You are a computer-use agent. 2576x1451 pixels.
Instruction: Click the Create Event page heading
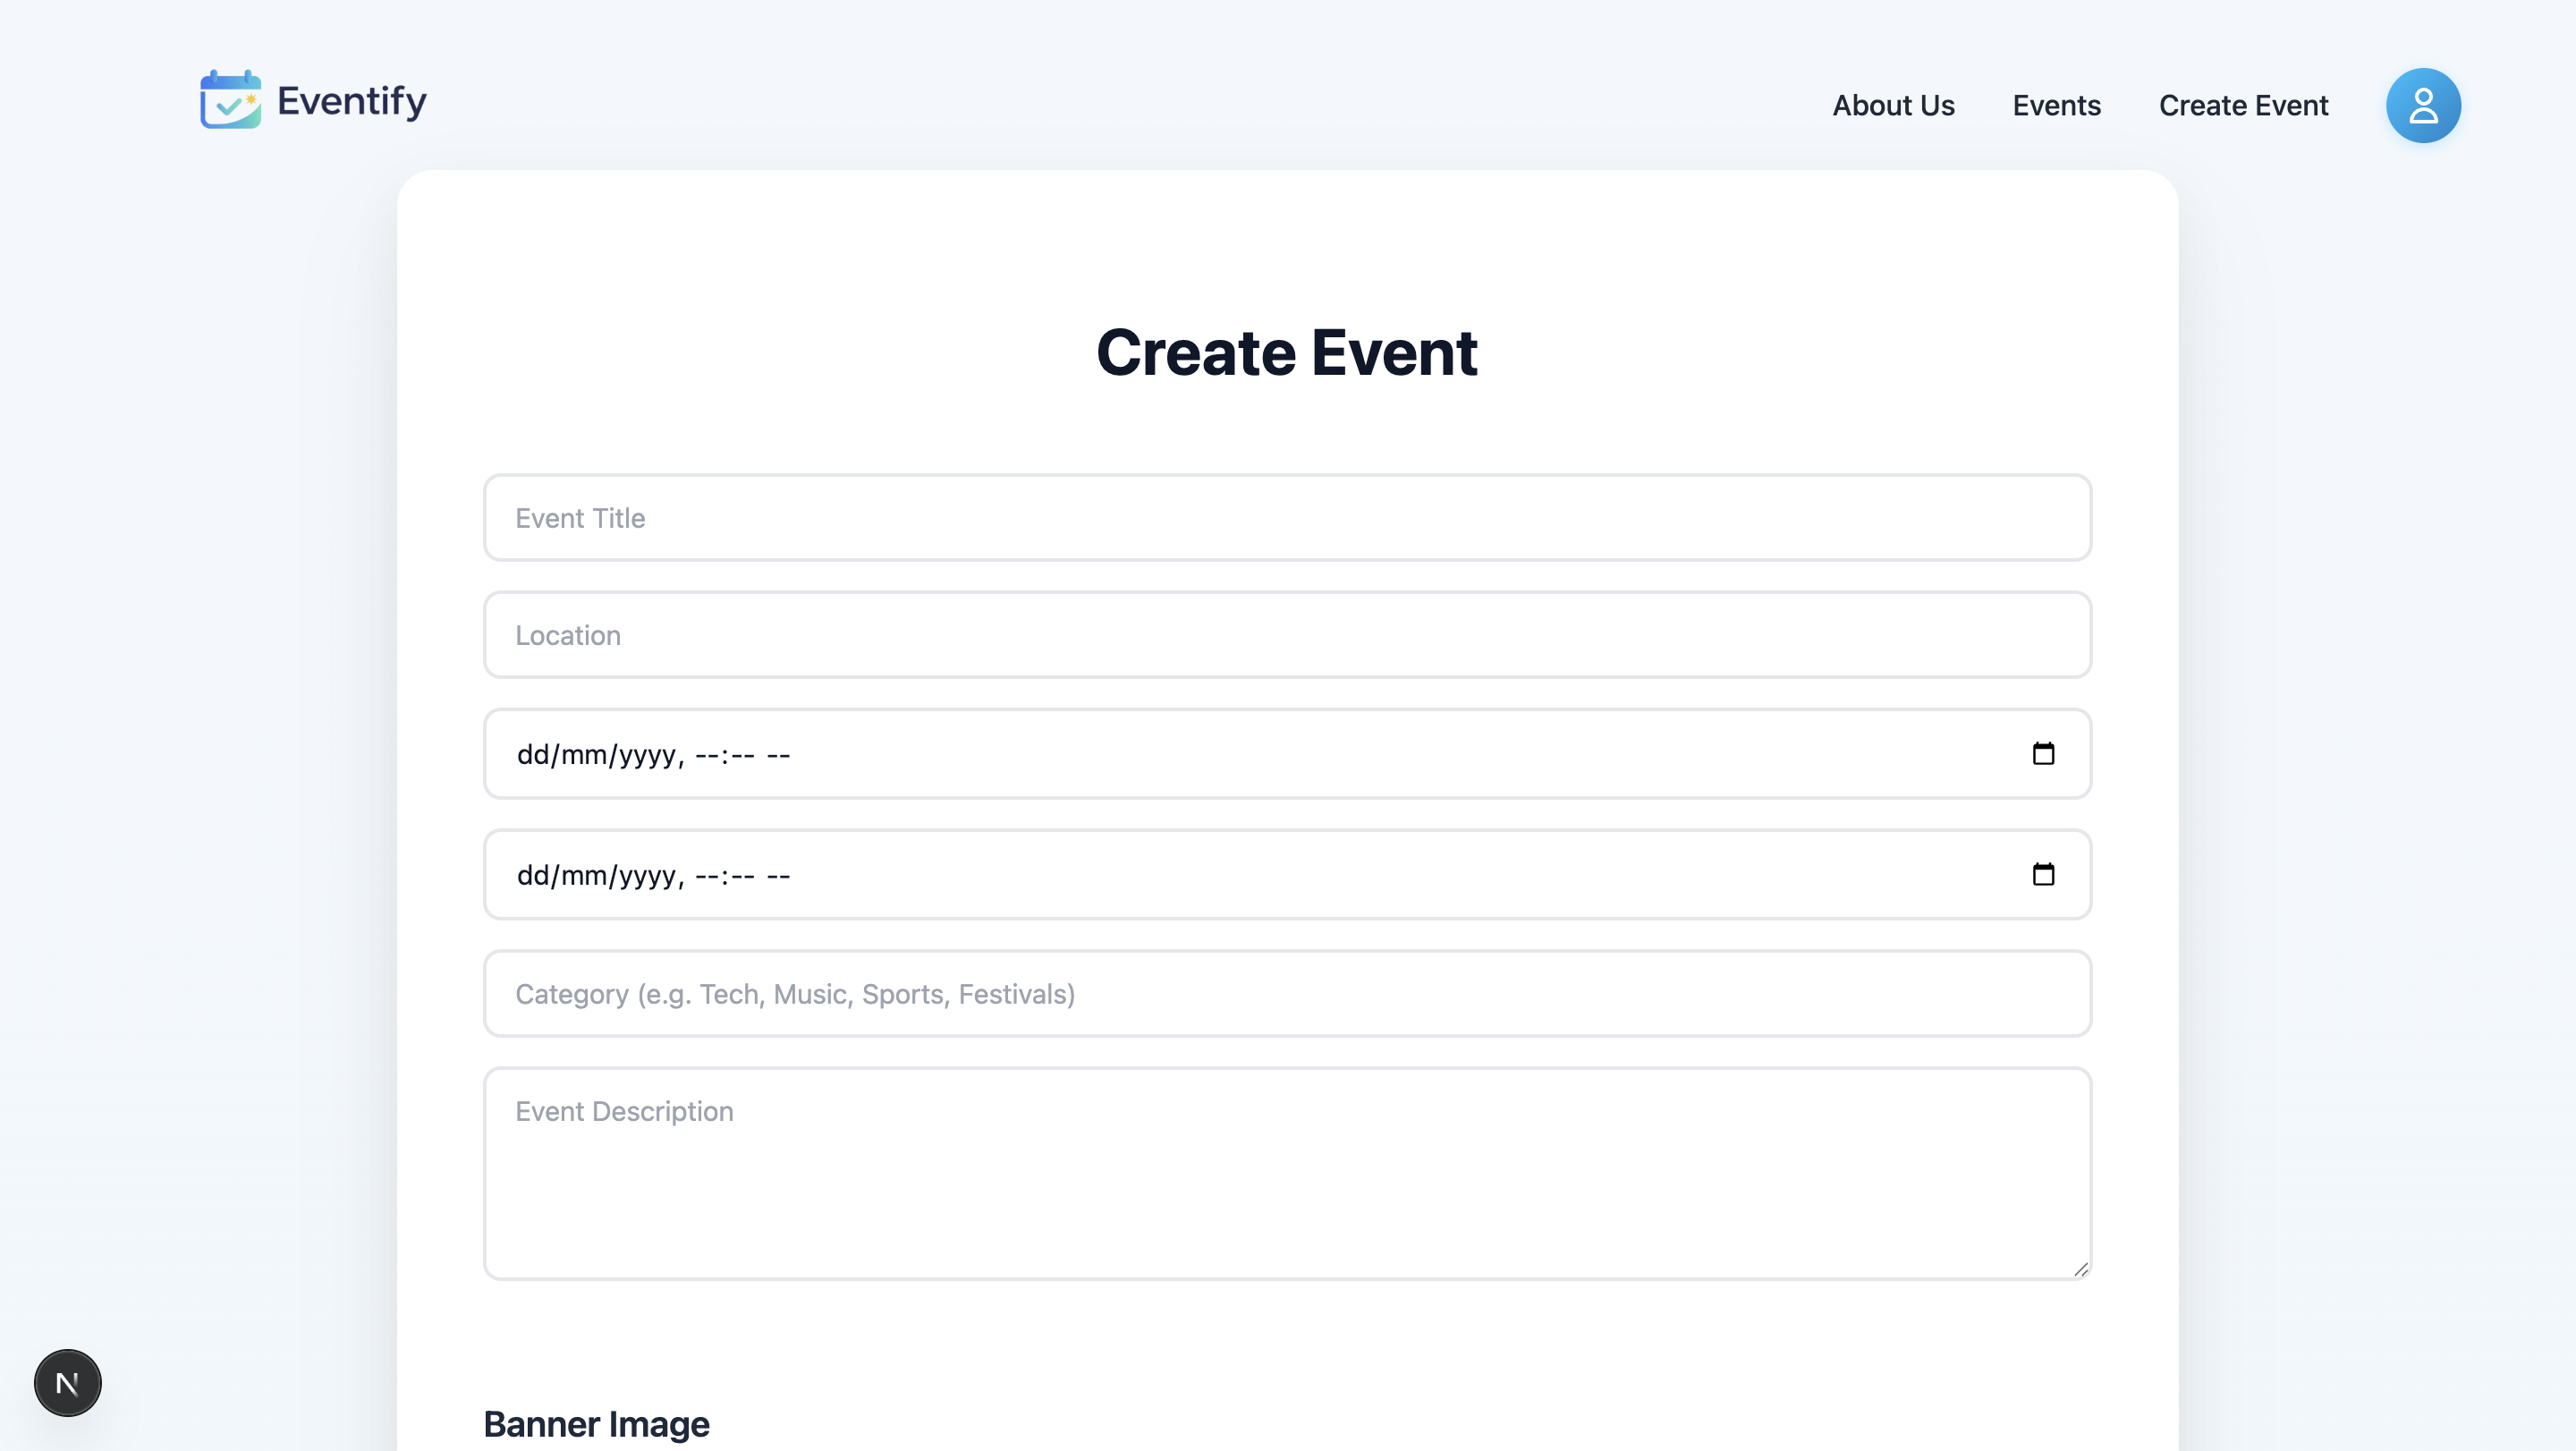(1288, 352)
